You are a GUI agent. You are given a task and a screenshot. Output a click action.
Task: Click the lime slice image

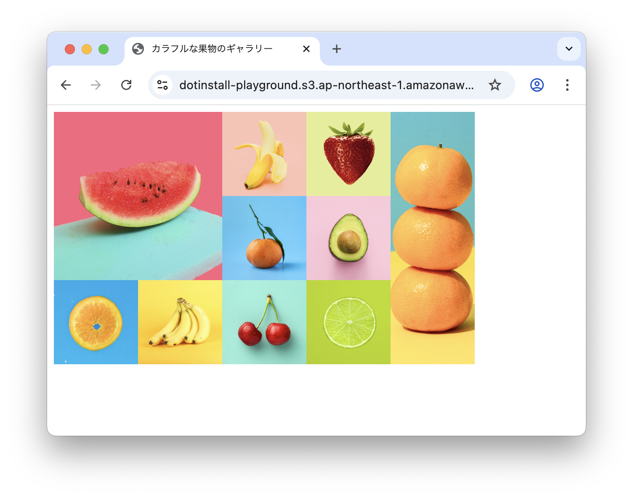tap(348, 322)
